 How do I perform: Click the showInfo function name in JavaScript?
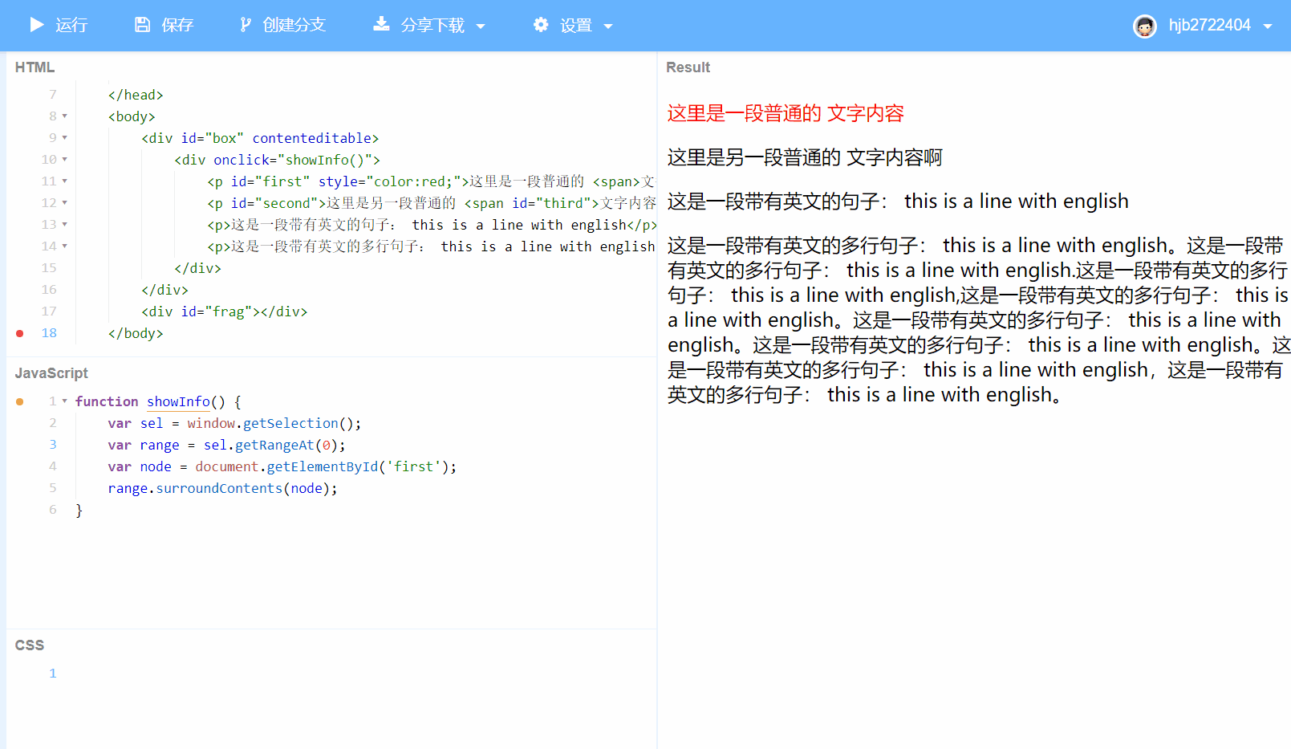click(x=178, y=401)
